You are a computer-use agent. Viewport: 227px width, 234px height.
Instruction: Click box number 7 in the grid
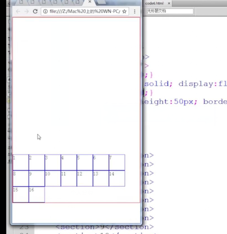tap(117, 162)
